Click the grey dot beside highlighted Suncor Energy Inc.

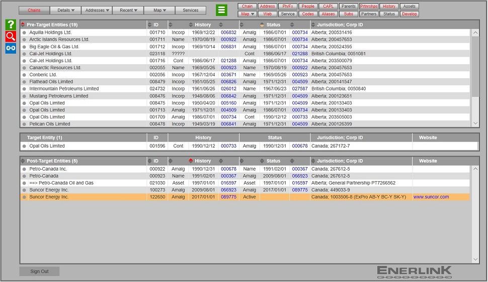tap(24, 197)
